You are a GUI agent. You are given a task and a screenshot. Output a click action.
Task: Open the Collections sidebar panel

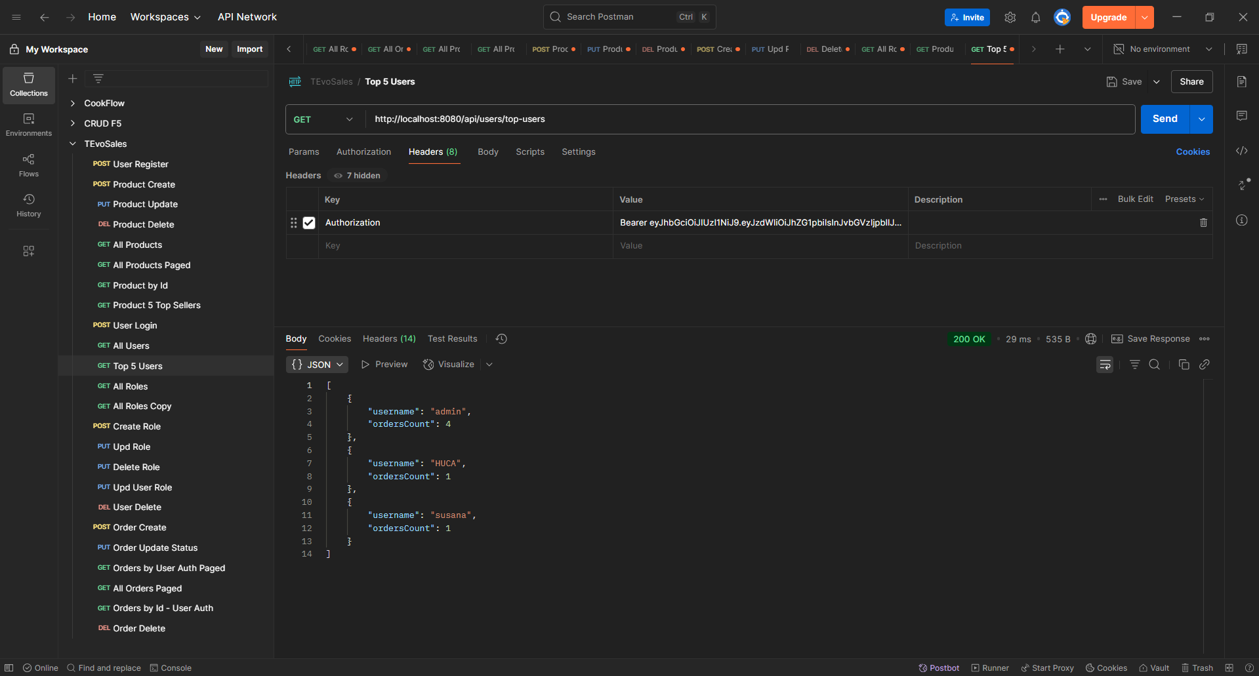click(29, 85)
